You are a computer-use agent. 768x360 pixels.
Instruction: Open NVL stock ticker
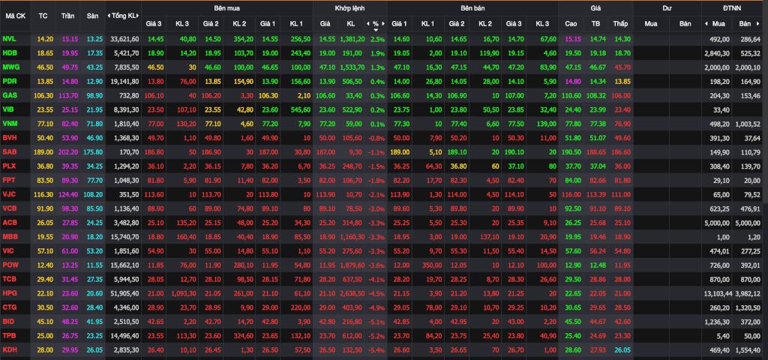[x=9, y=39]
